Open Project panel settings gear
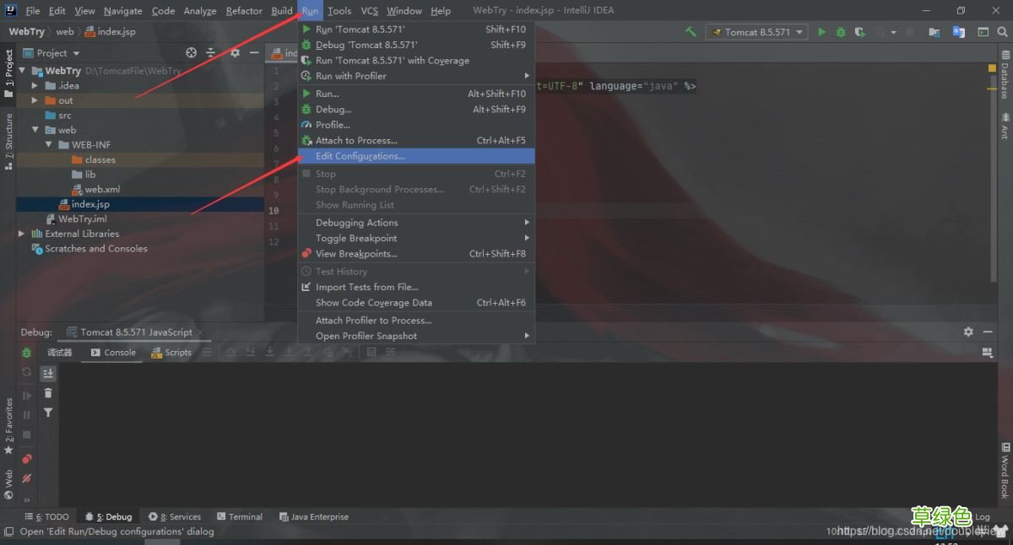1013x545 pixels. click(235, 52)
